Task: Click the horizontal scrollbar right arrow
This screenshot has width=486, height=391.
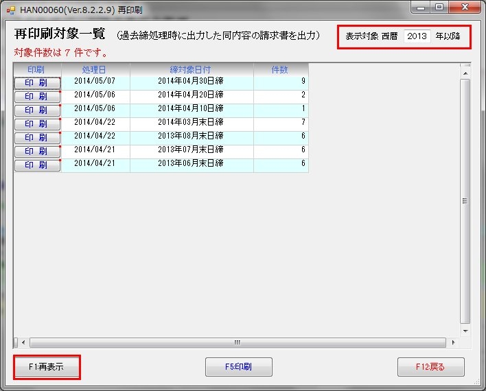Action: [454, 343]
